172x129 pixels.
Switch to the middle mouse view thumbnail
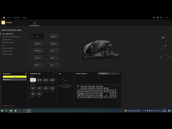(x=164, y=48)
